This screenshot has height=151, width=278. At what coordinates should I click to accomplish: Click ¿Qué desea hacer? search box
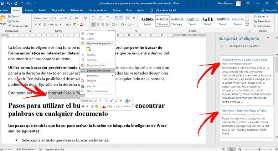pyautogui.click(x=166, y=10)
